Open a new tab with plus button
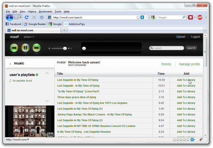 click(64, 30)
